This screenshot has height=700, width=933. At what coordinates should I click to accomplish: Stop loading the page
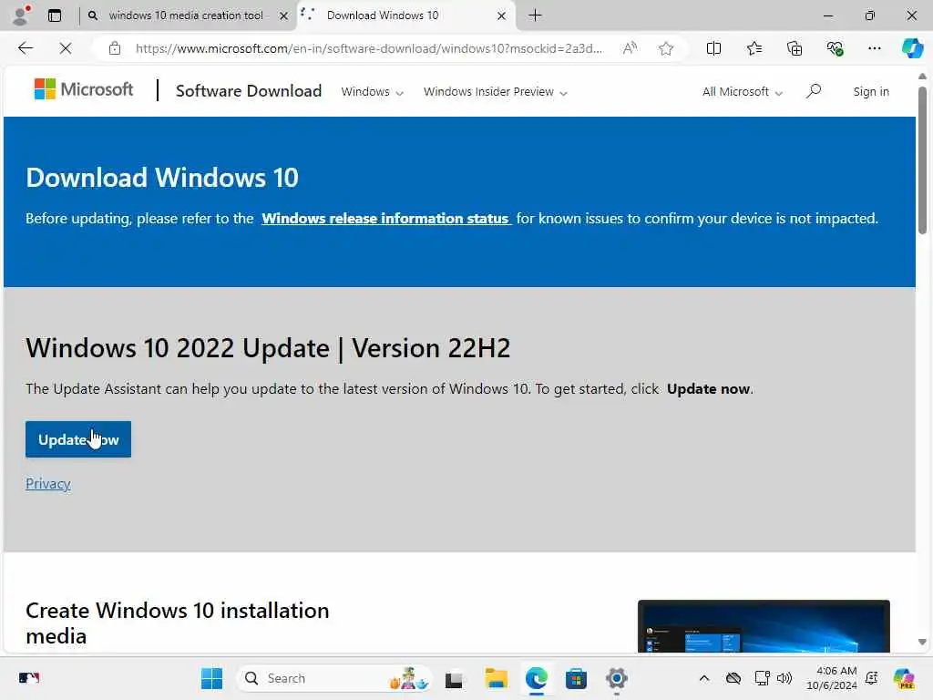[x=66, y=48]
